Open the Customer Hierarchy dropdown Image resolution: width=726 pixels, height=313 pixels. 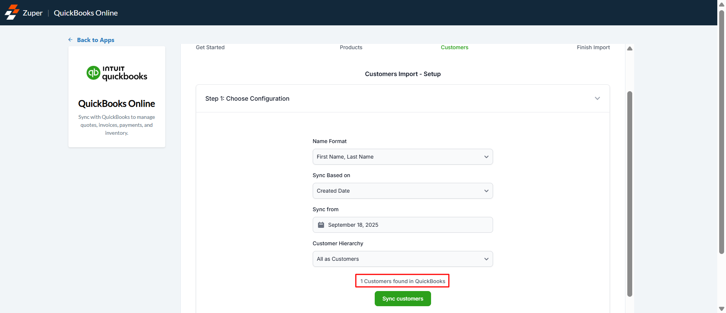(x=403, y=259)
